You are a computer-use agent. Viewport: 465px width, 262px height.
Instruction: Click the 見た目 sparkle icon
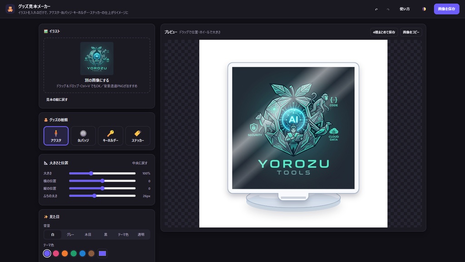pyautogui.click(x=46, y=217)
